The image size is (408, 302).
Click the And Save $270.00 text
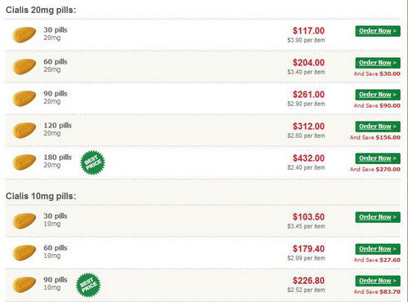point(375,169)
